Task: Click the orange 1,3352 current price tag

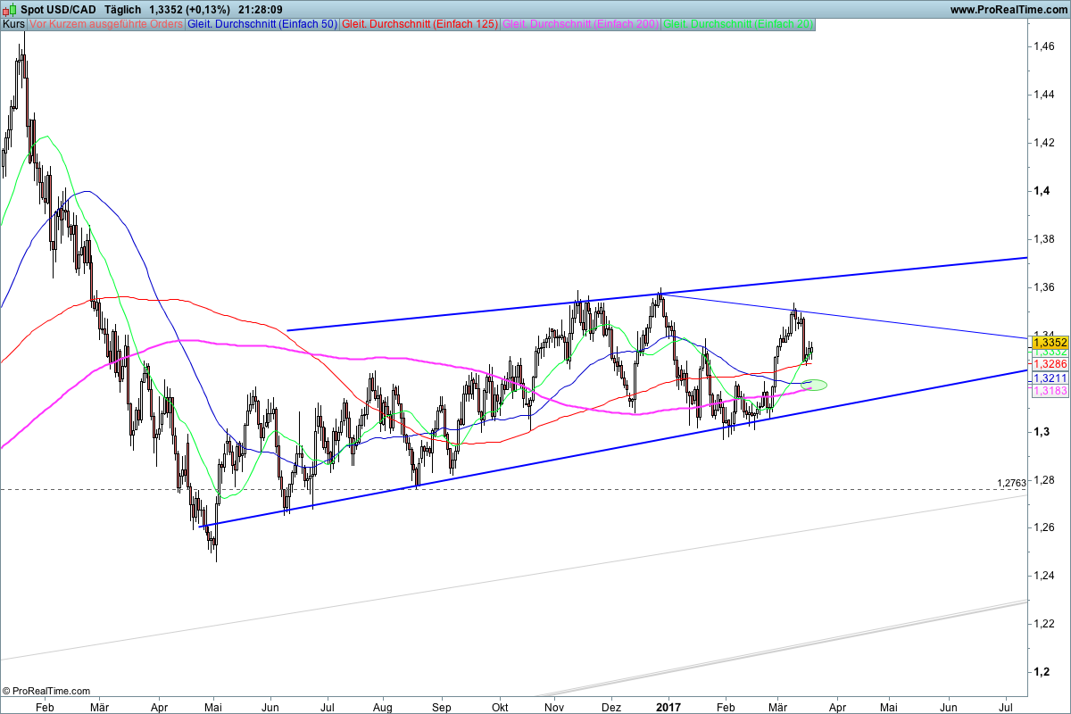Action: [x=1050, y=342]
